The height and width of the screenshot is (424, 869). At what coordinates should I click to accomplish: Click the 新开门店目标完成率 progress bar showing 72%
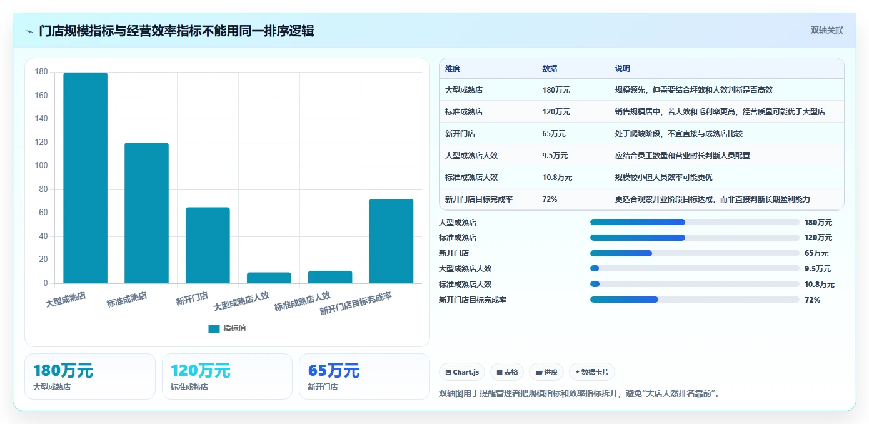[x=695, y=300]
